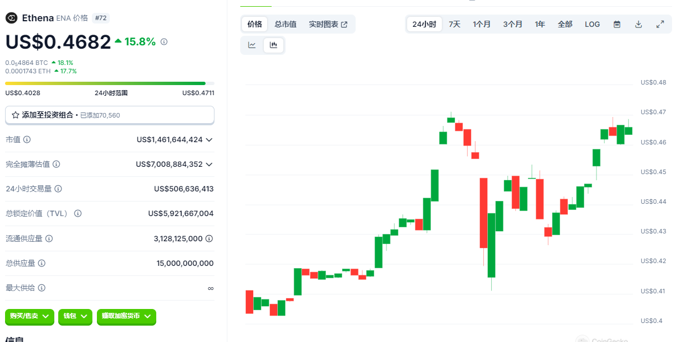This screenshot has height=342, width=695.
Task: Toggle LOG scale on chart
Action: click(592, 24)
